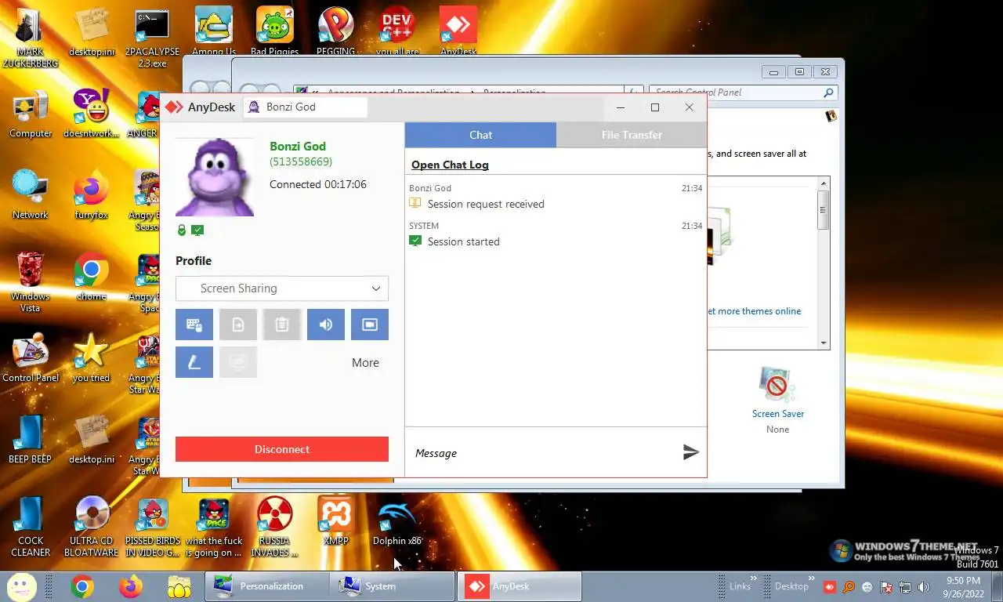Open network tray icon
Image resolution: width=1003 pixels, height=602 pixels.
tap(905, 586)
